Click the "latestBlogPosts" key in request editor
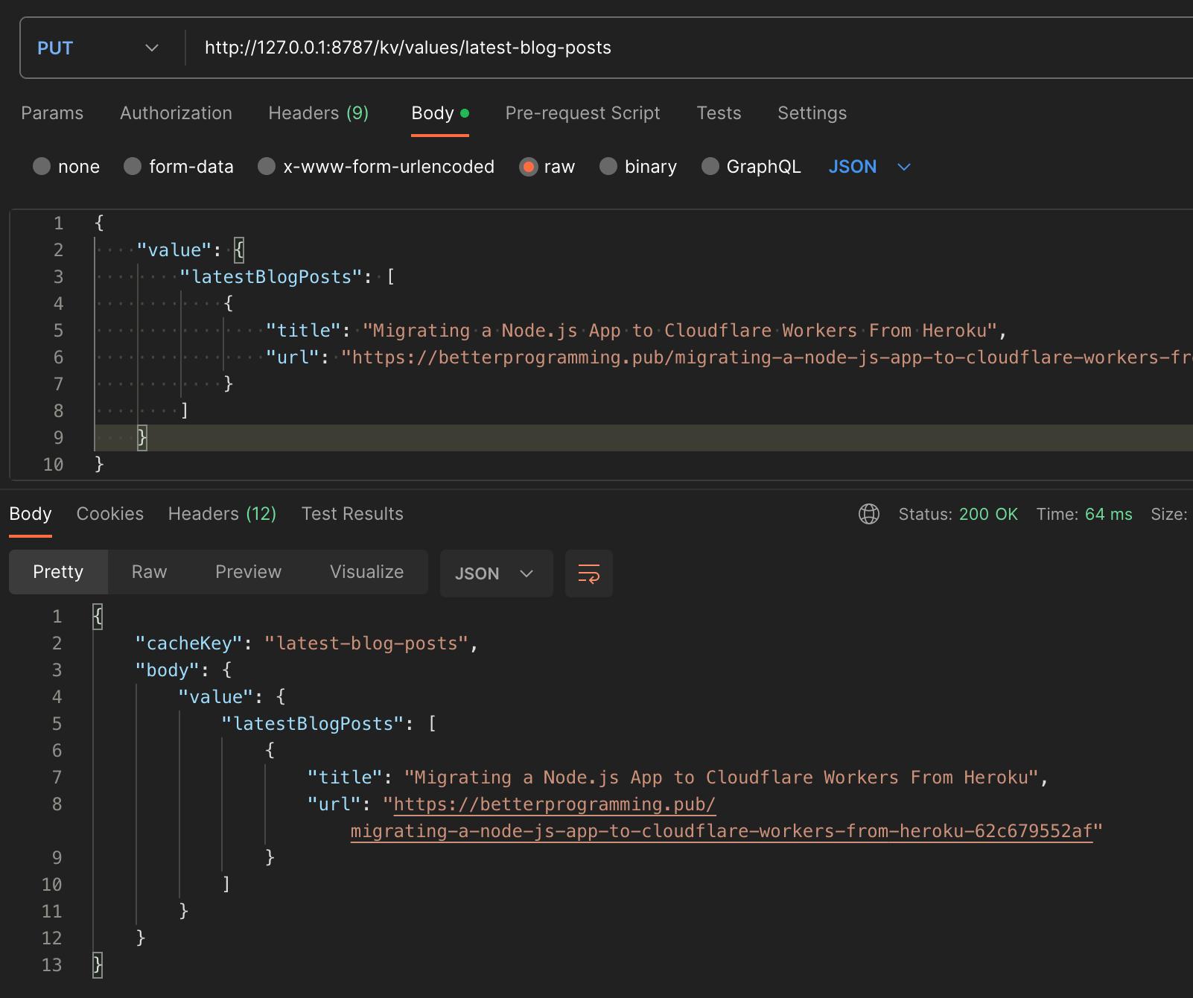 pyautogui.click(x=271, y=277)
